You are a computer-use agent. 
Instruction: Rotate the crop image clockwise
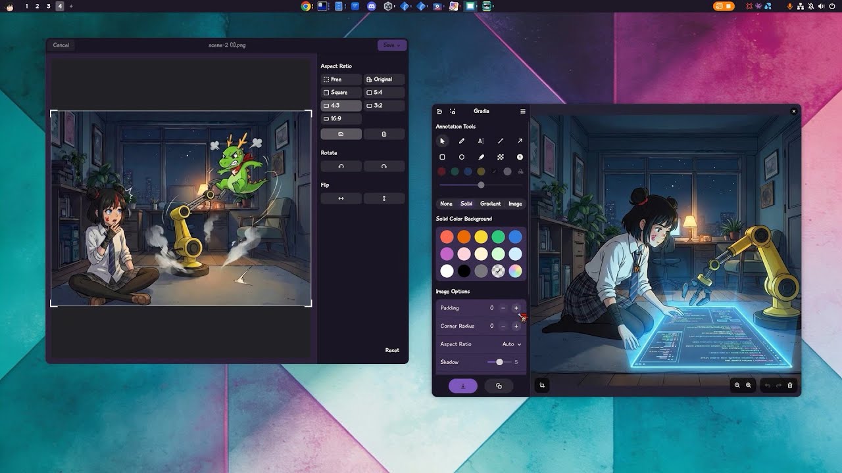click(x=384, y=166)
